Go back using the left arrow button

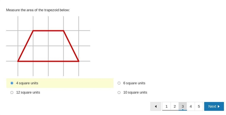(x=156, y=107)
